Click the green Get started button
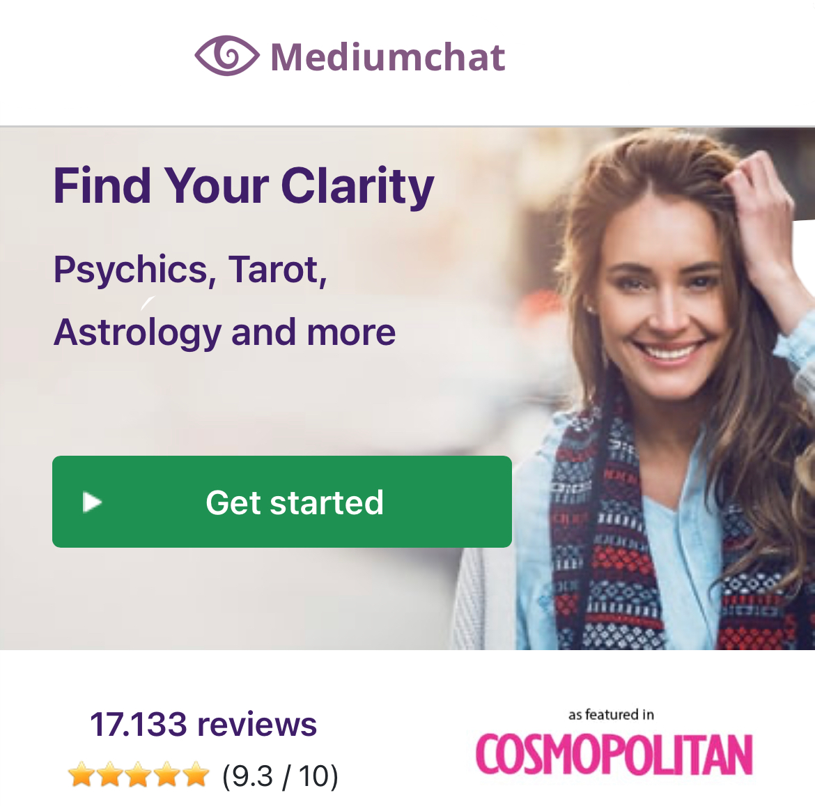Image resolution: width=815 pixels, height=809 pixels. (x=281, y=501)
